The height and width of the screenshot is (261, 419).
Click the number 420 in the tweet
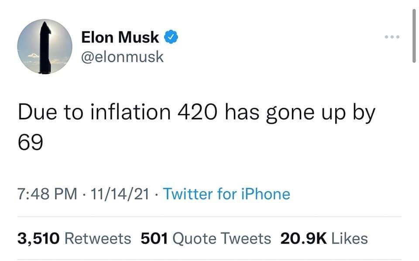click(x=197, y=112)
